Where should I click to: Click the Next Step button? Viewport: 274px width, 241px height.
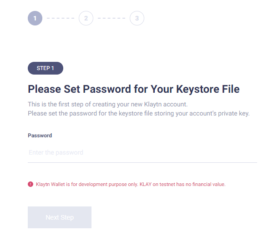click(x=60, y=217)
